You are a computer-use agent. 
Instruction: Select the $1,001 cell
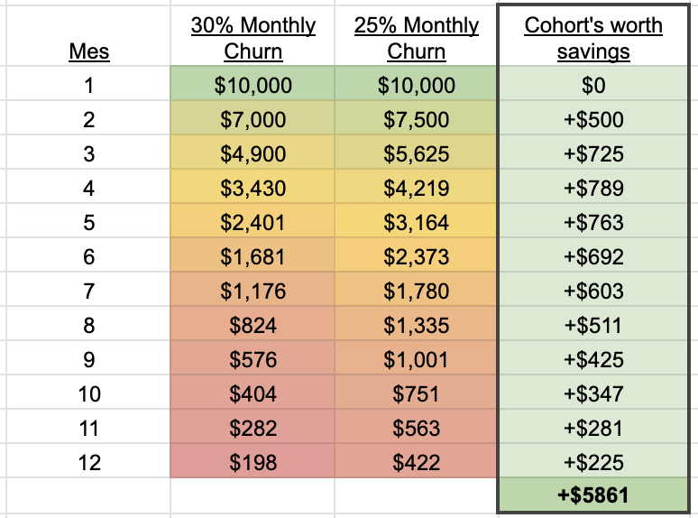[x=416, y=360]
